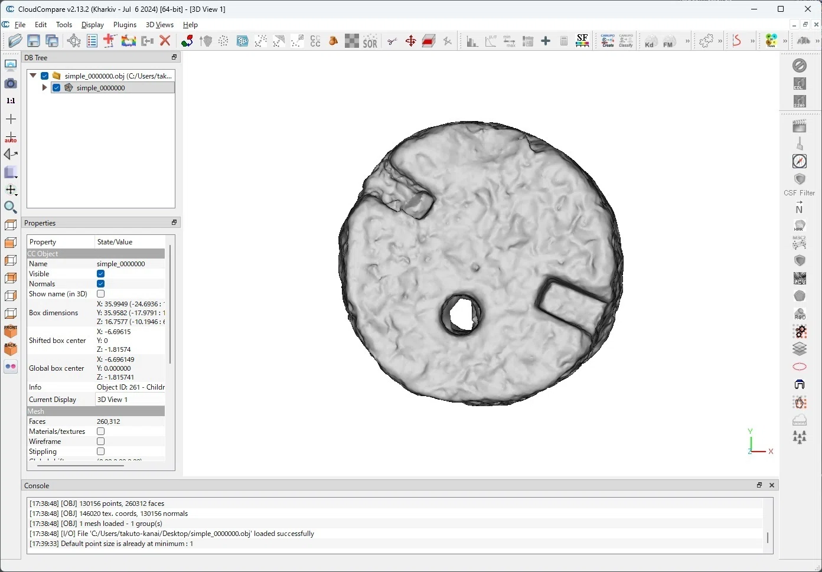Set the FRONT view cube

11,331
